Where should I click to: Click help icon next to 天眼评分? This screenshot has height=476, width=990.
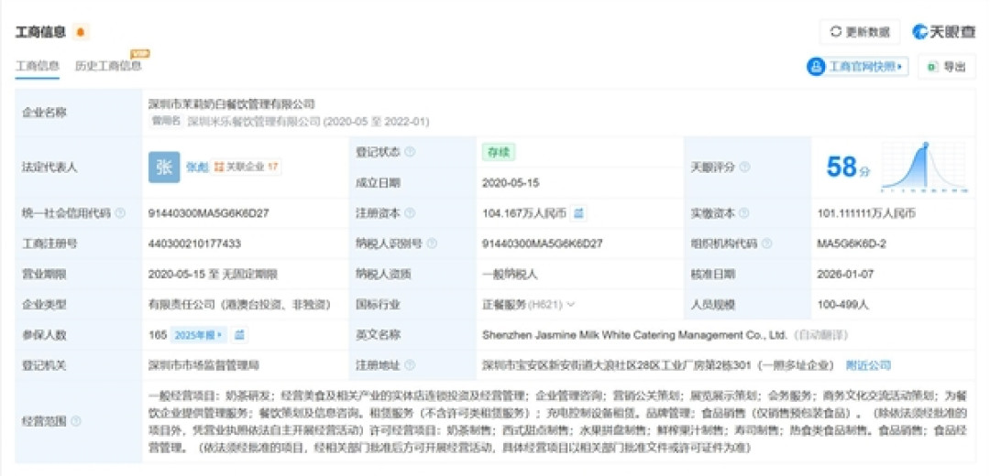(744, 168)
